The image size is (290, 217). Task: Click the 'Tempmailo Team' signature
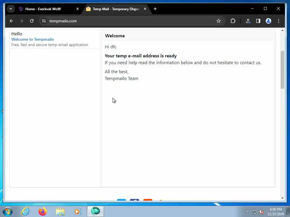(x=121, y=79)
